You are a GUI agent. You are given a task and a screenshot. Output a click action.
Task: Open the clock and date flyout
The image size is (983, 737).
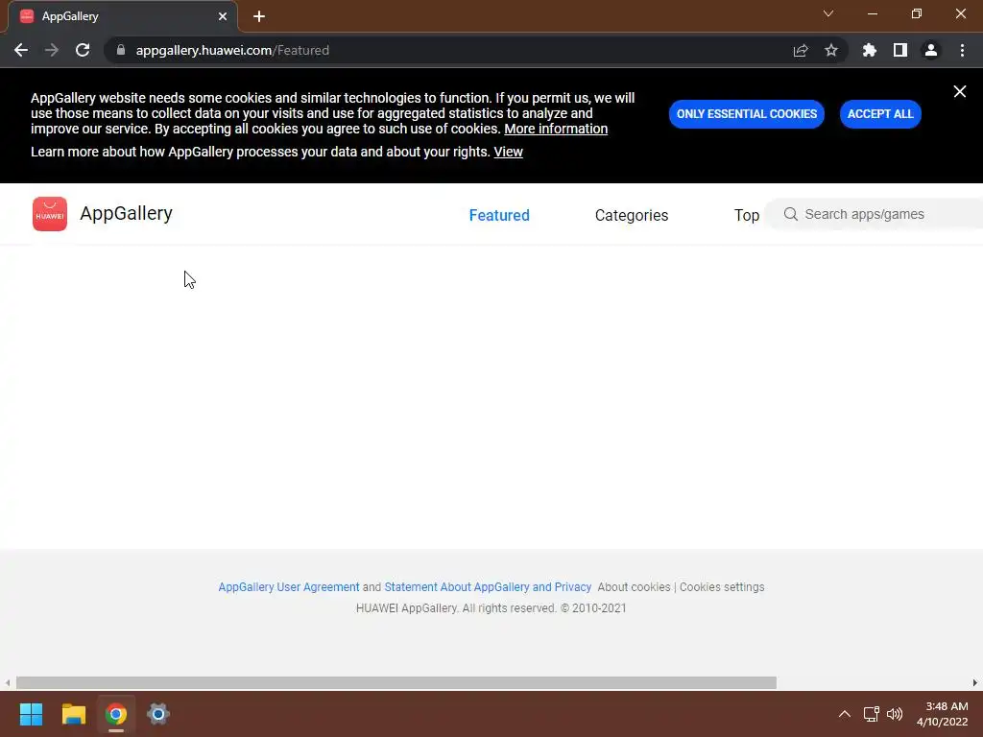coord(943,714)
